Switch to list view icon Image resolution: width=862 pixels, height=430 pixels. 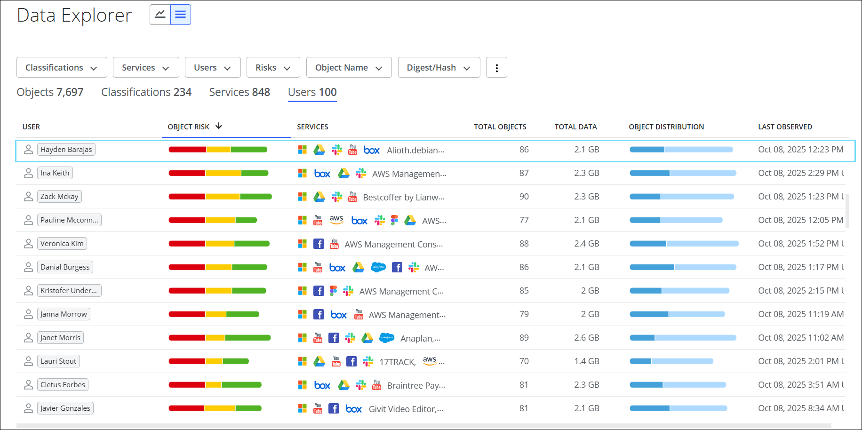tap(180, 15)
